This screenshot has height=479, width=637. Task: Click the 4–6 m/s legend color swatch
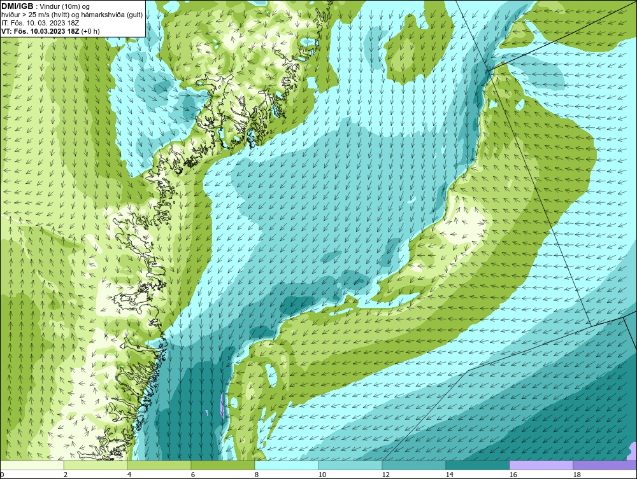point(159,465)
